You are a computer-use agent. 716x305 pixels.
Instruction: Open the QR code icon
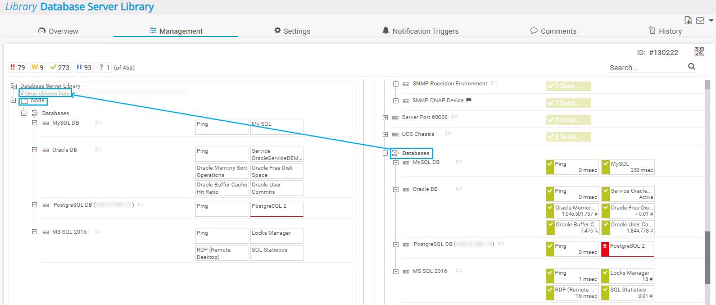coord(699,52)
